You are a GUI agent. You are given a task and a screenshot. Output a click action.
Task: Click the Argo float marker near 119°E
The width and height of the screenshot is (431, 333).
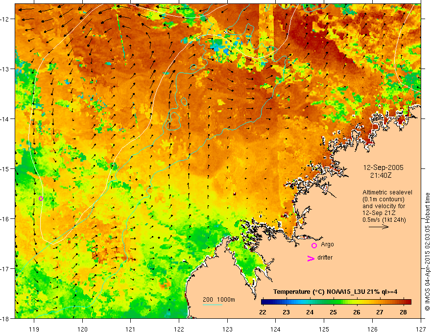(x=41, y=199)
